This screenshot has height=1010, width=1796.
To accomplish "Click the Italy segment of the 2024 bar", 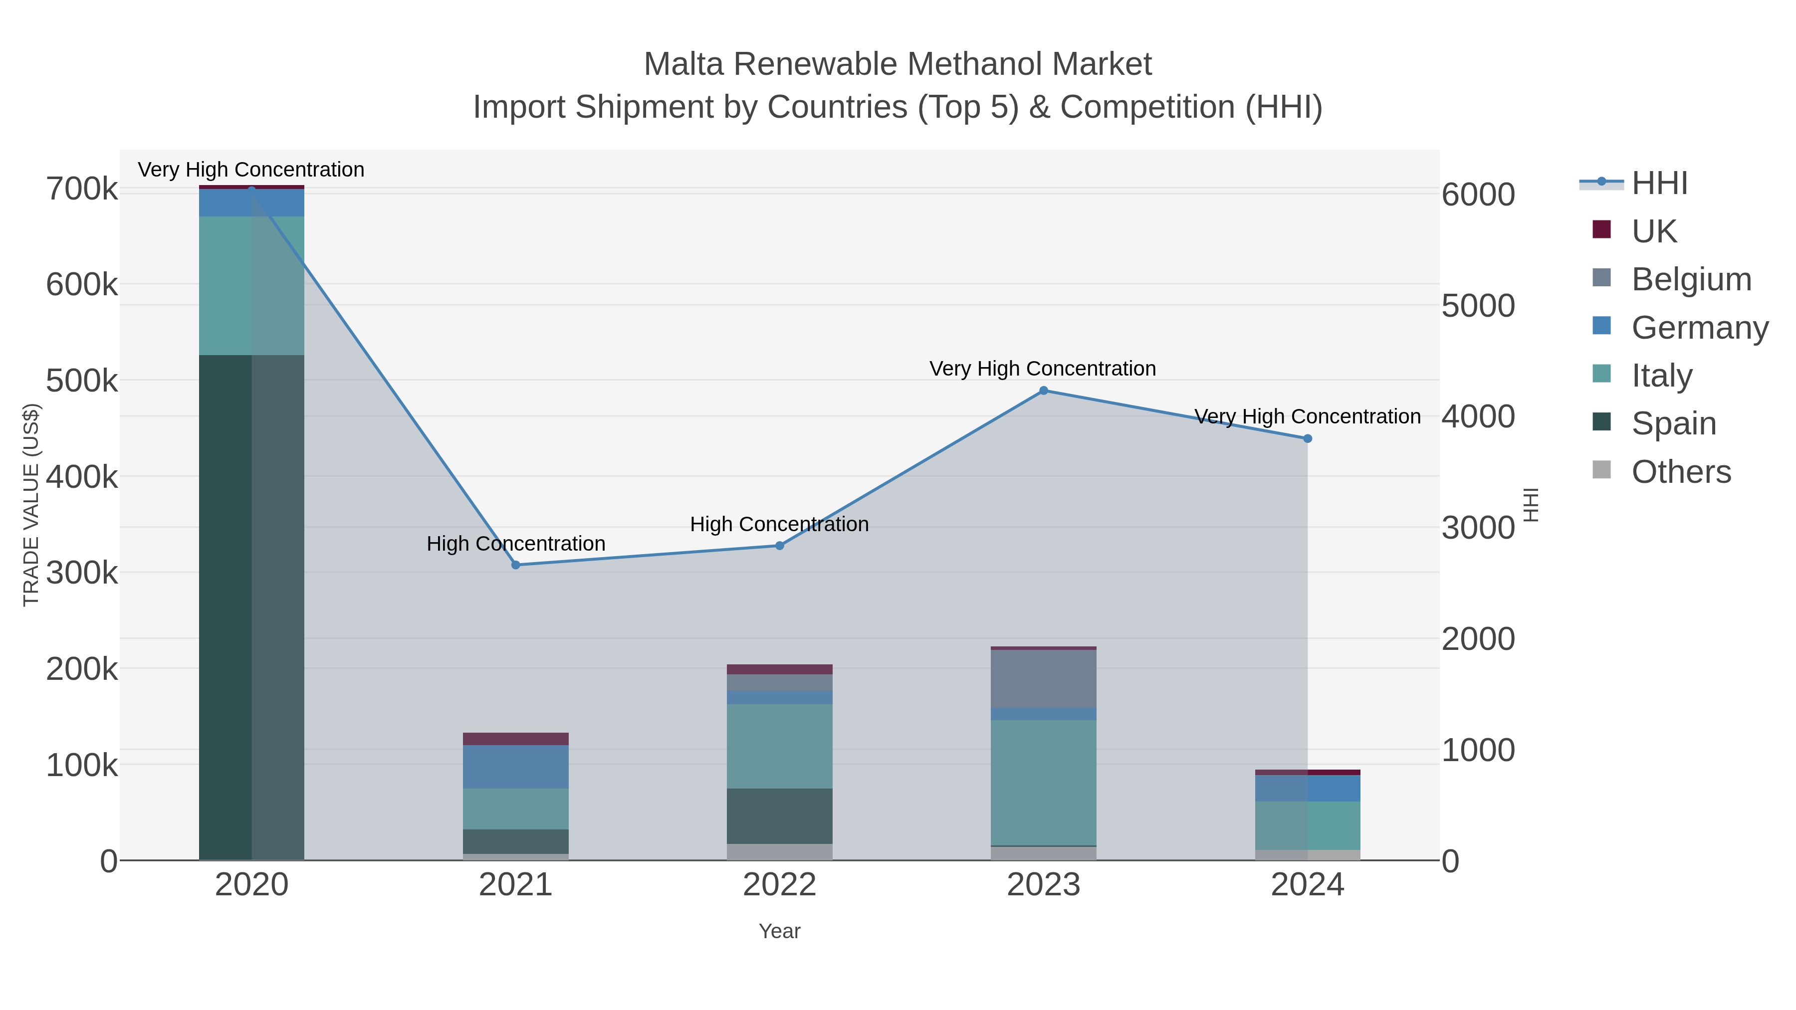I will 1308,826.
